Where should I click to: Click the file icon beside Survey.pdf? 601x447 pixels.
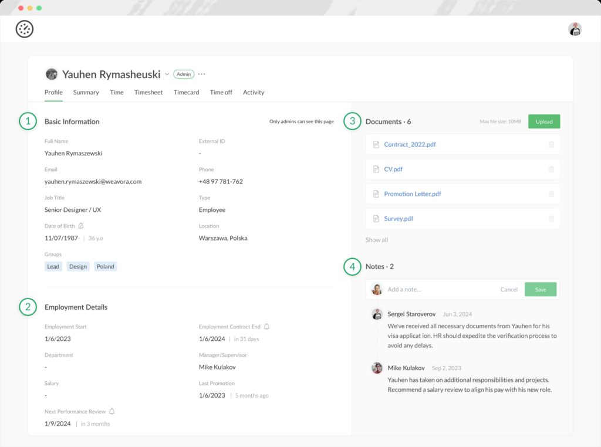376,218
